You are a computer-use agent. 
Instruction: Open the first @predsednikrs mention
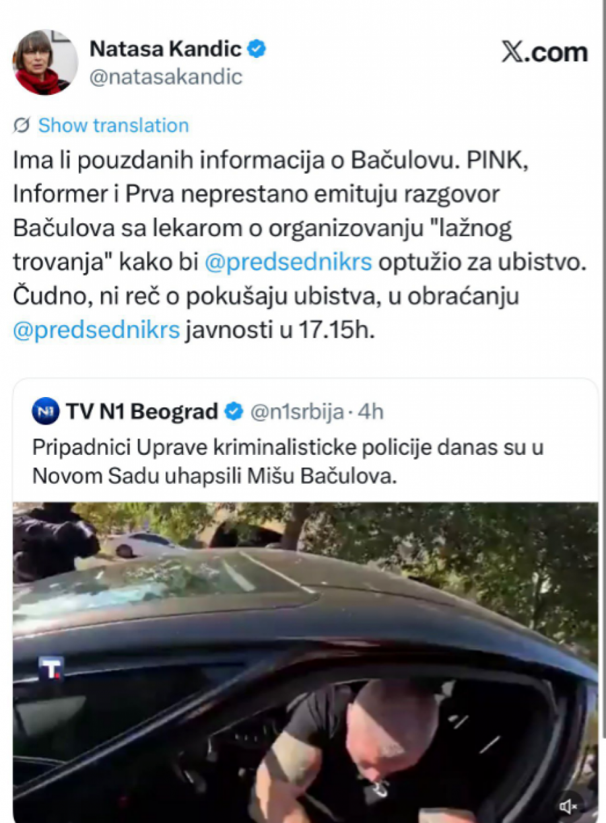click(x=288, y=262)
